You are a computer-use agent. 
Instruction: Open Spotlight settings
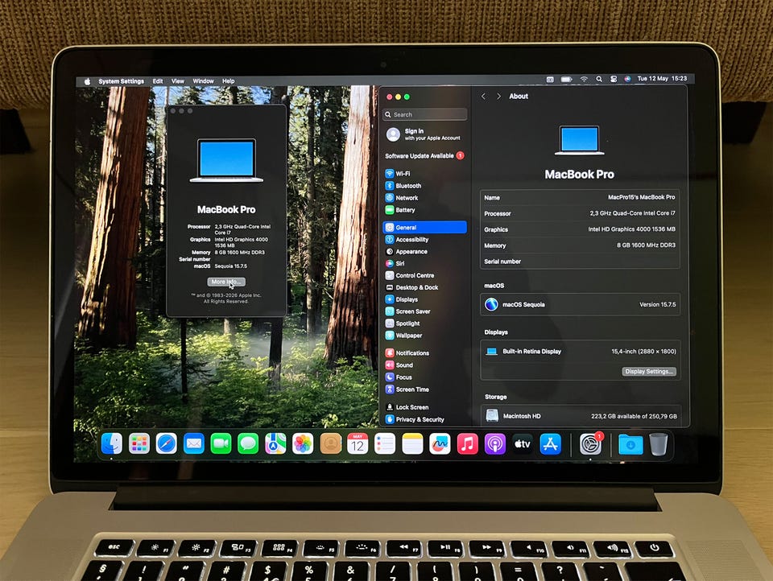tap(403, 323)
